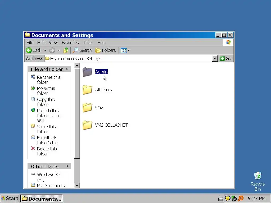Click Publish this folder to the Web
The image size is (271, 203).
(49, 116)
